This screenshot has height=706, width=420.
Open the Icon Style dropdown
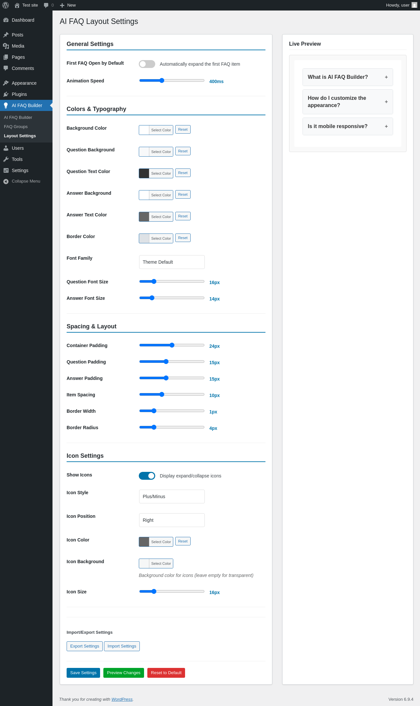172,496
